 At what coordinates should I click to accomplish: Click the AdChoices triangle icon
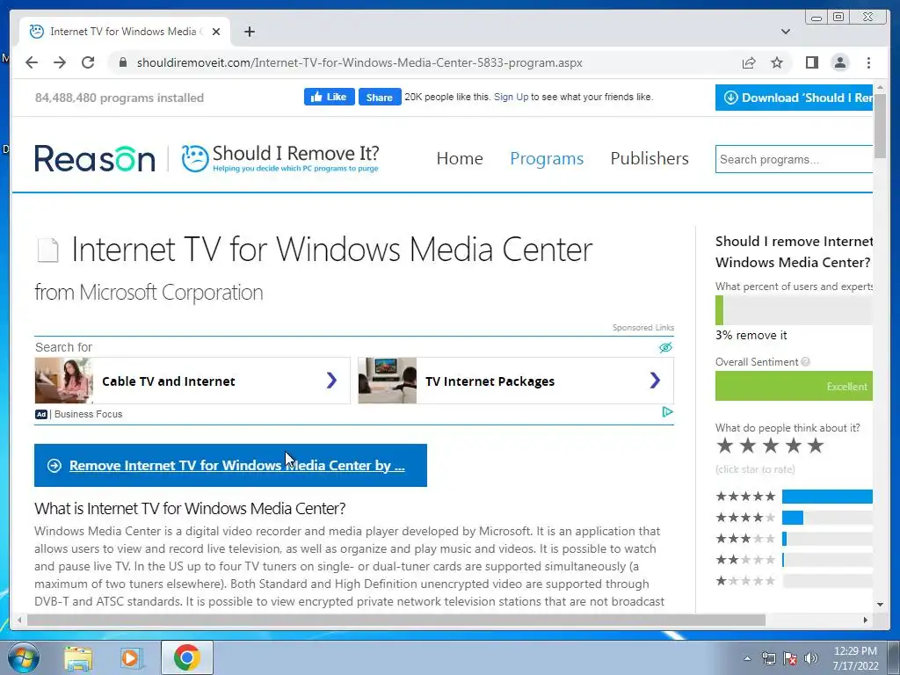click(667, 412)
